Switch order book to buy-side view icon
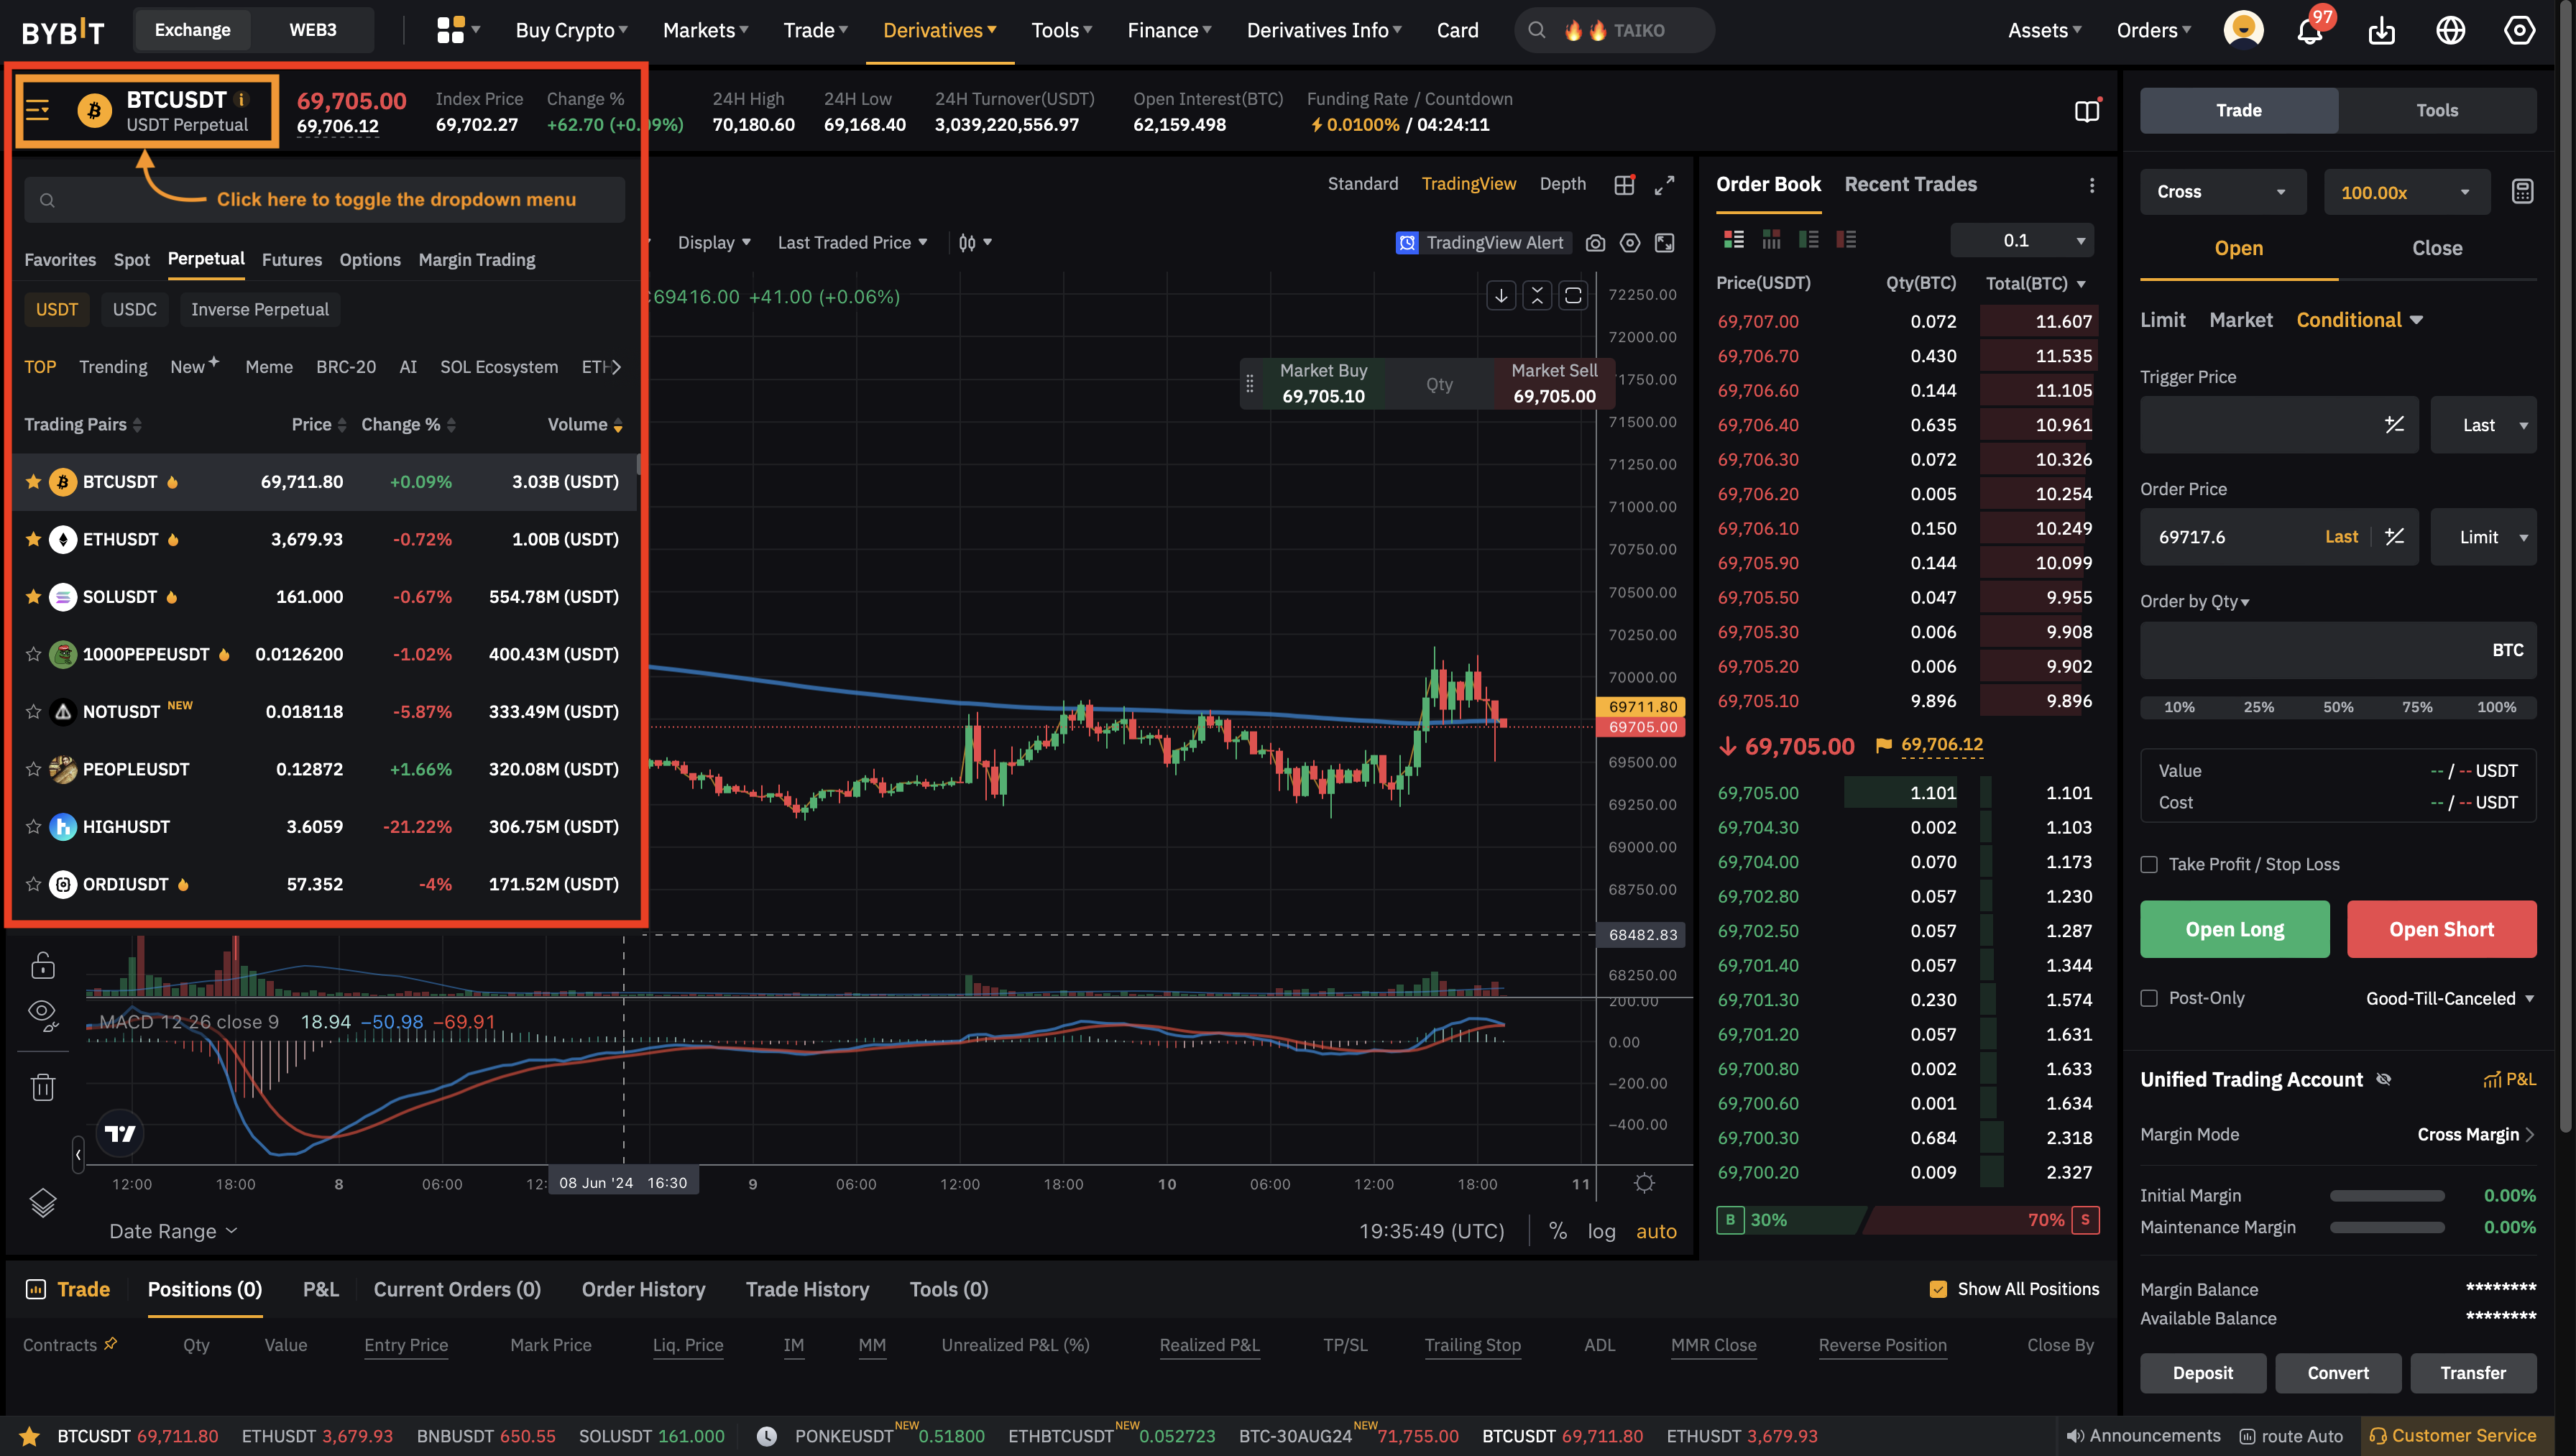This screenshot has width=2576, height=1456. (x=1809, y=239)
